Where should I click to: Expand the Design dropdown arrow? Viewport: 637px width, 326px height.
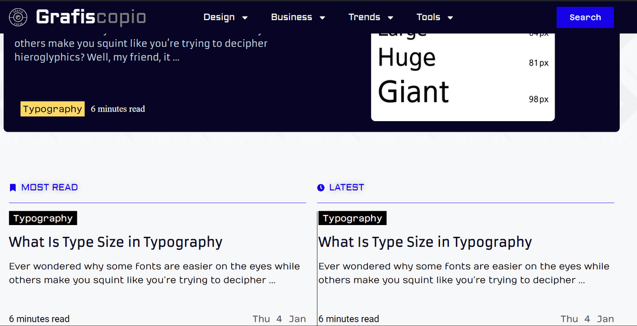245,18
